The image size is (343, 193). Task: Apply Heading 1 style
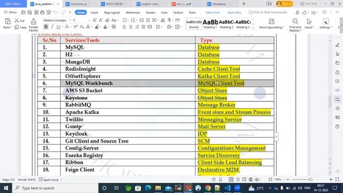(210, 24)
